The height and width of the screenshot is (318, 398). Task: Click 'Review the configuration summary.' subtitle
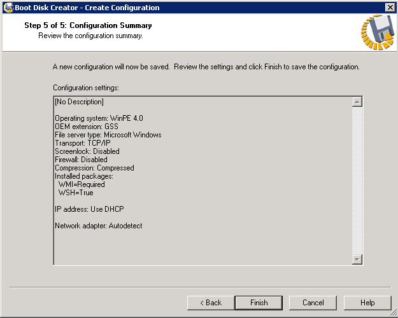click(90, 36)
